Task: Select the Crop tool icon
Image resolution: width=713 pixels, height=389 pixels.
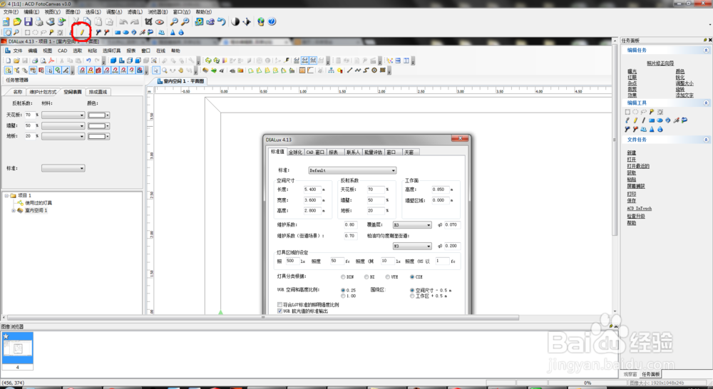Action: (148, 22)
